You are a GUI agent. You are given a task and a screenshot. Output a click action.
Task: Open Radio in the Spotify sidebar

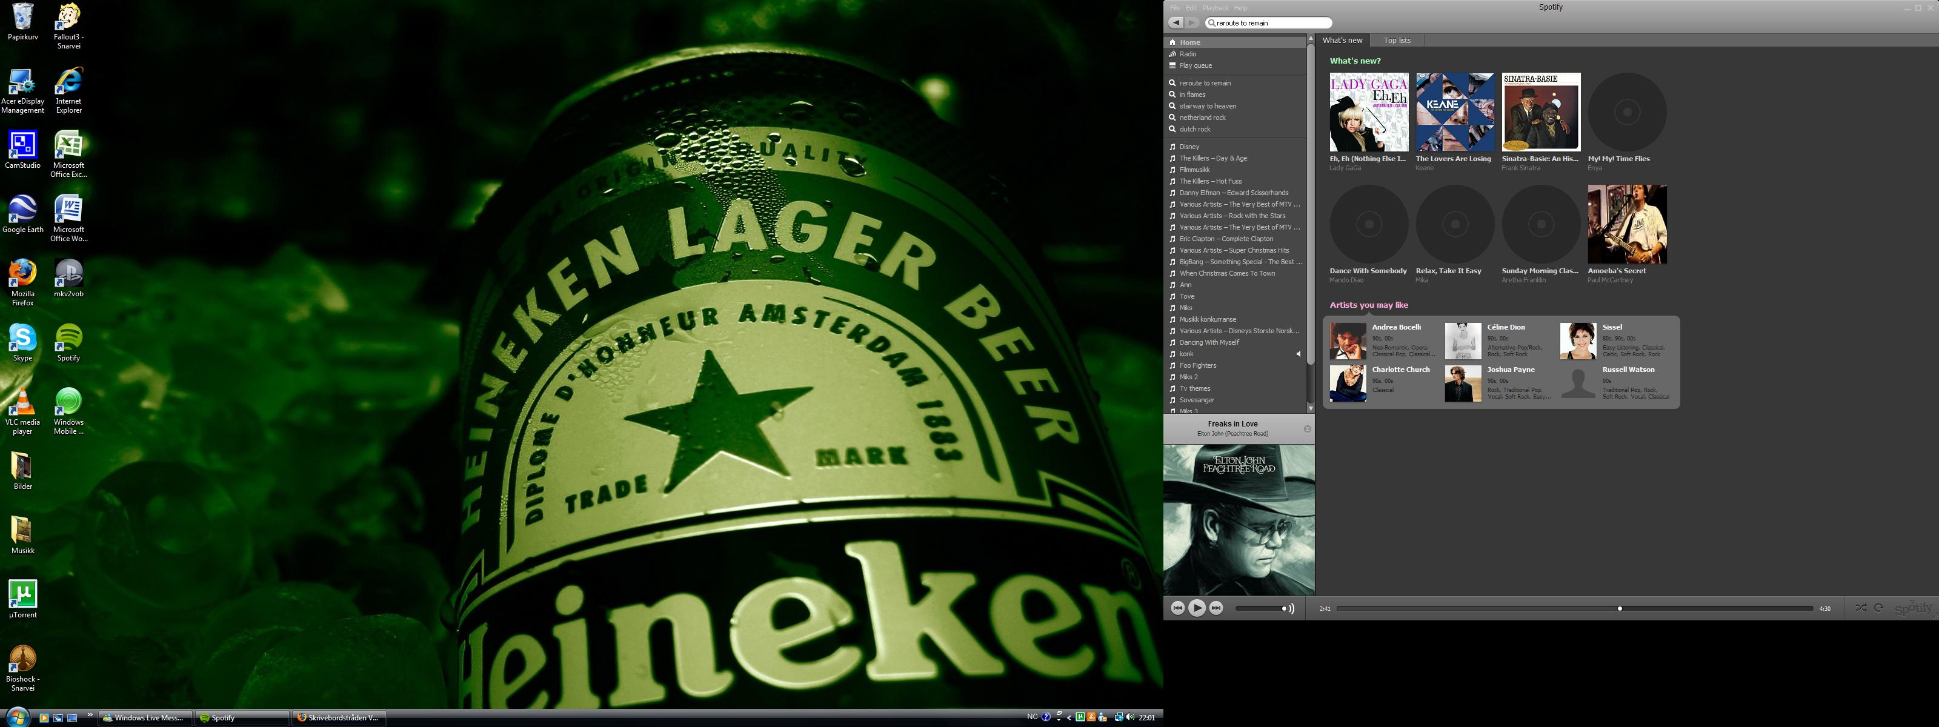(1234, 54)
